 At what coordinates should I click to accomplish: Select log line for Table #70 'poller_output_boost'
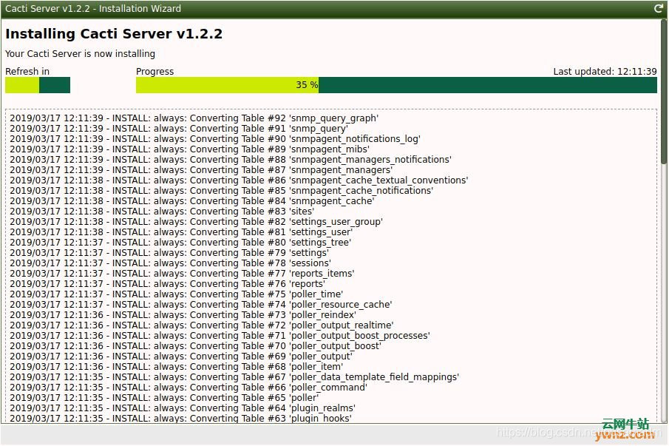tap(195, 345)
